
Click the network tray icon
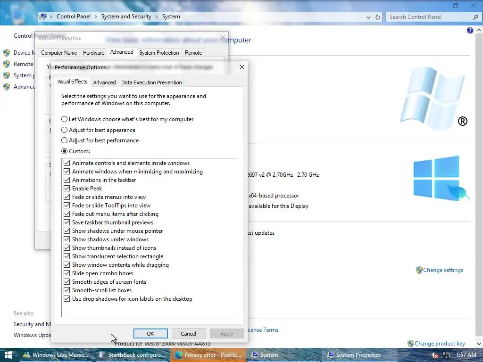tap(446, 355)
